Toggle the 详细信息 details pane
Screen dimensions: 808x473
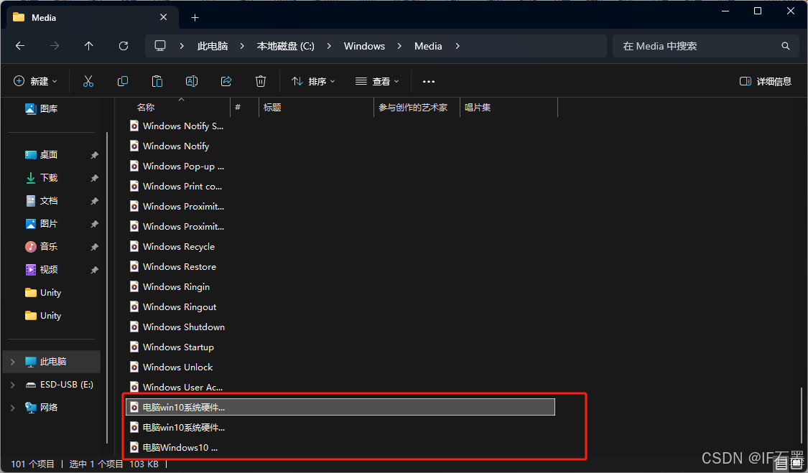tap(765, 81)
